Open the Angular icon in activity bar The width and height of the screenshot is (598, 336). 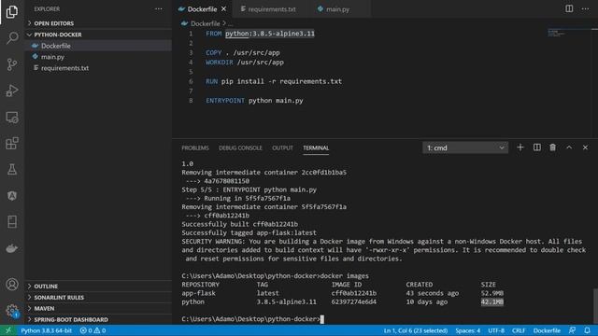point(12,196)
